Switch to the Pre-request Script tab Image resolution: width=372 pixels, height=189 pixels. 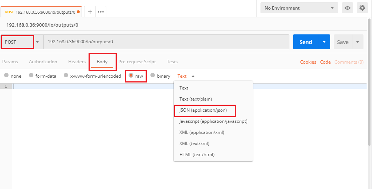[x=137, y=62]
